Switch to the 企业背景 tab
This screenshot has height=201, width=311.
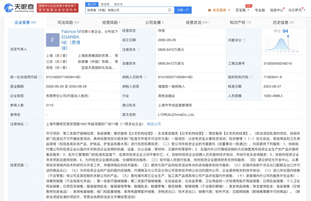pos(25,22)
